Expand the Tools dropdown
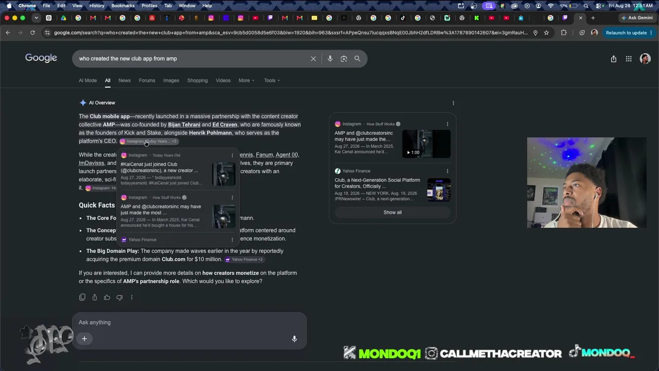Viewport: 659px width, 371px height. point(272,80)
